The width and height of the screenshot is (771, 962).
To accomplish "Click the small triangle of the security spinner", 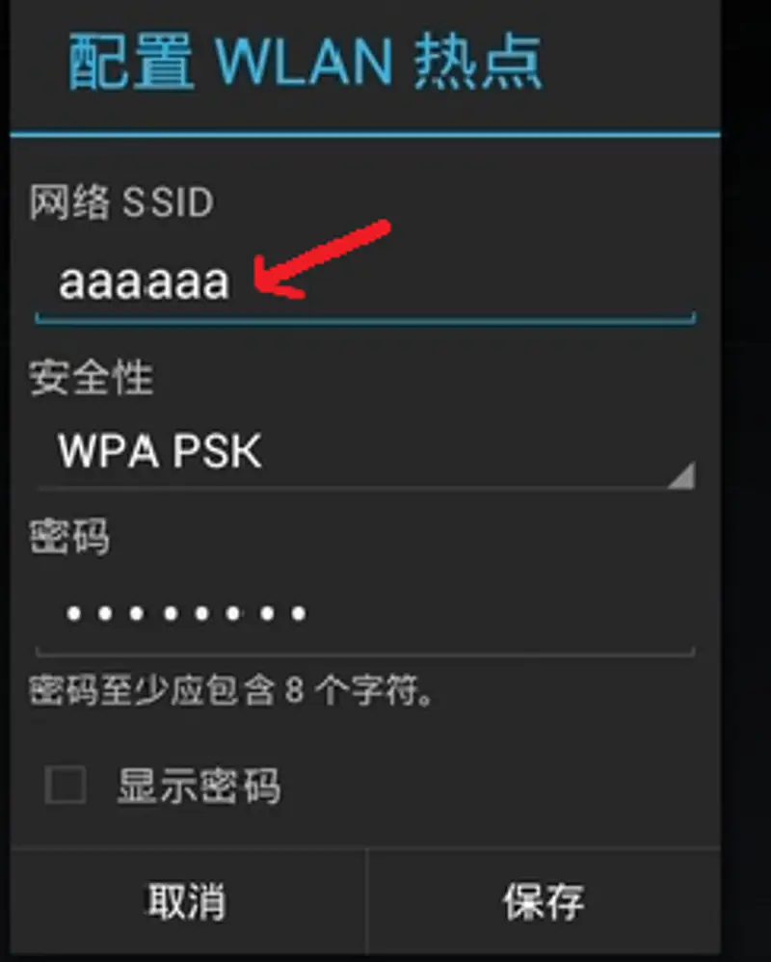I will (x=680, y=475).
